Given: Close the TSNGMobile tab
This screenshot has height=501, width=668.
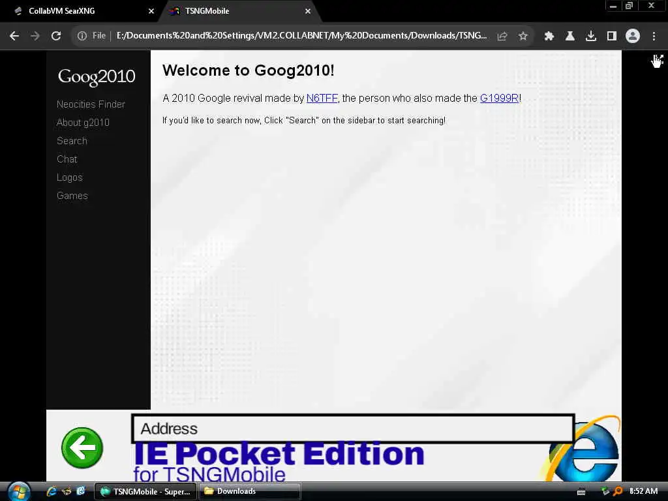Looking at the screenshot, I should pos(308,11).
